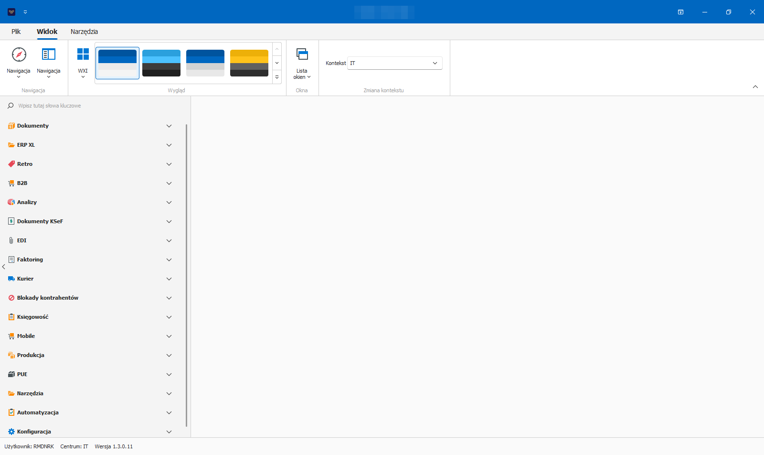Apply the blue and gray theme swatch
The height and width of the screenshot is (455, 764).
tap(205, 63)
